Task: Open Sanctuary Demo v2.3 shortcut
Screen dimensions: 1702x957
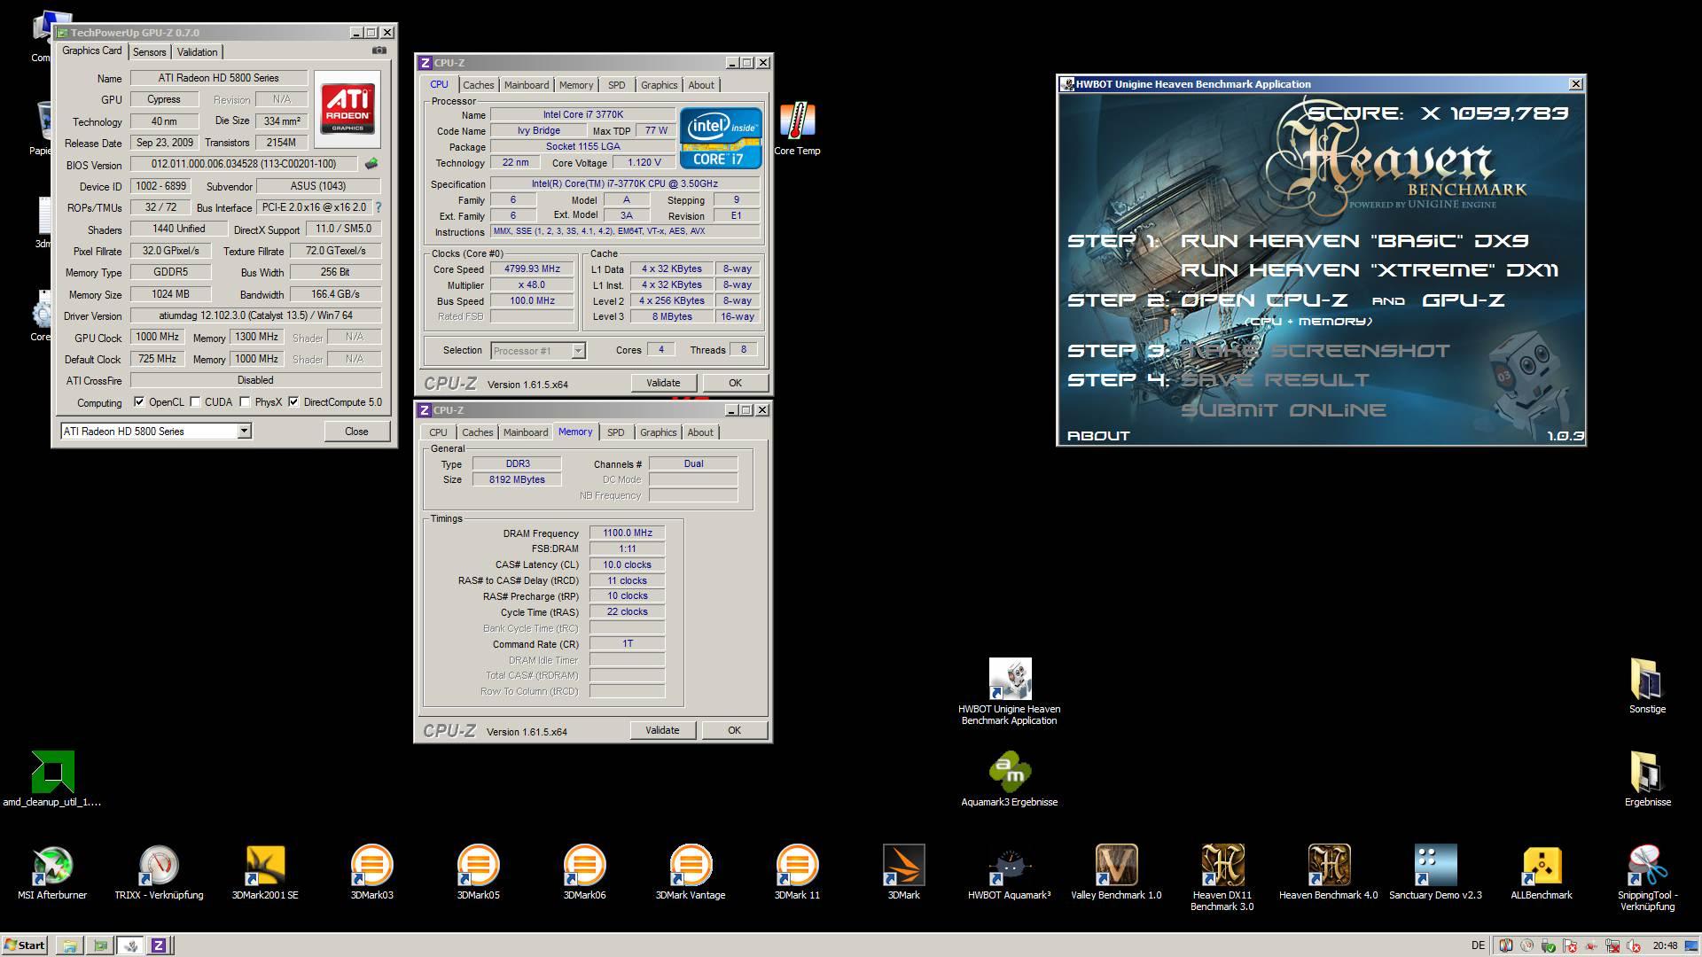Action: click(x=1435, y=872)
